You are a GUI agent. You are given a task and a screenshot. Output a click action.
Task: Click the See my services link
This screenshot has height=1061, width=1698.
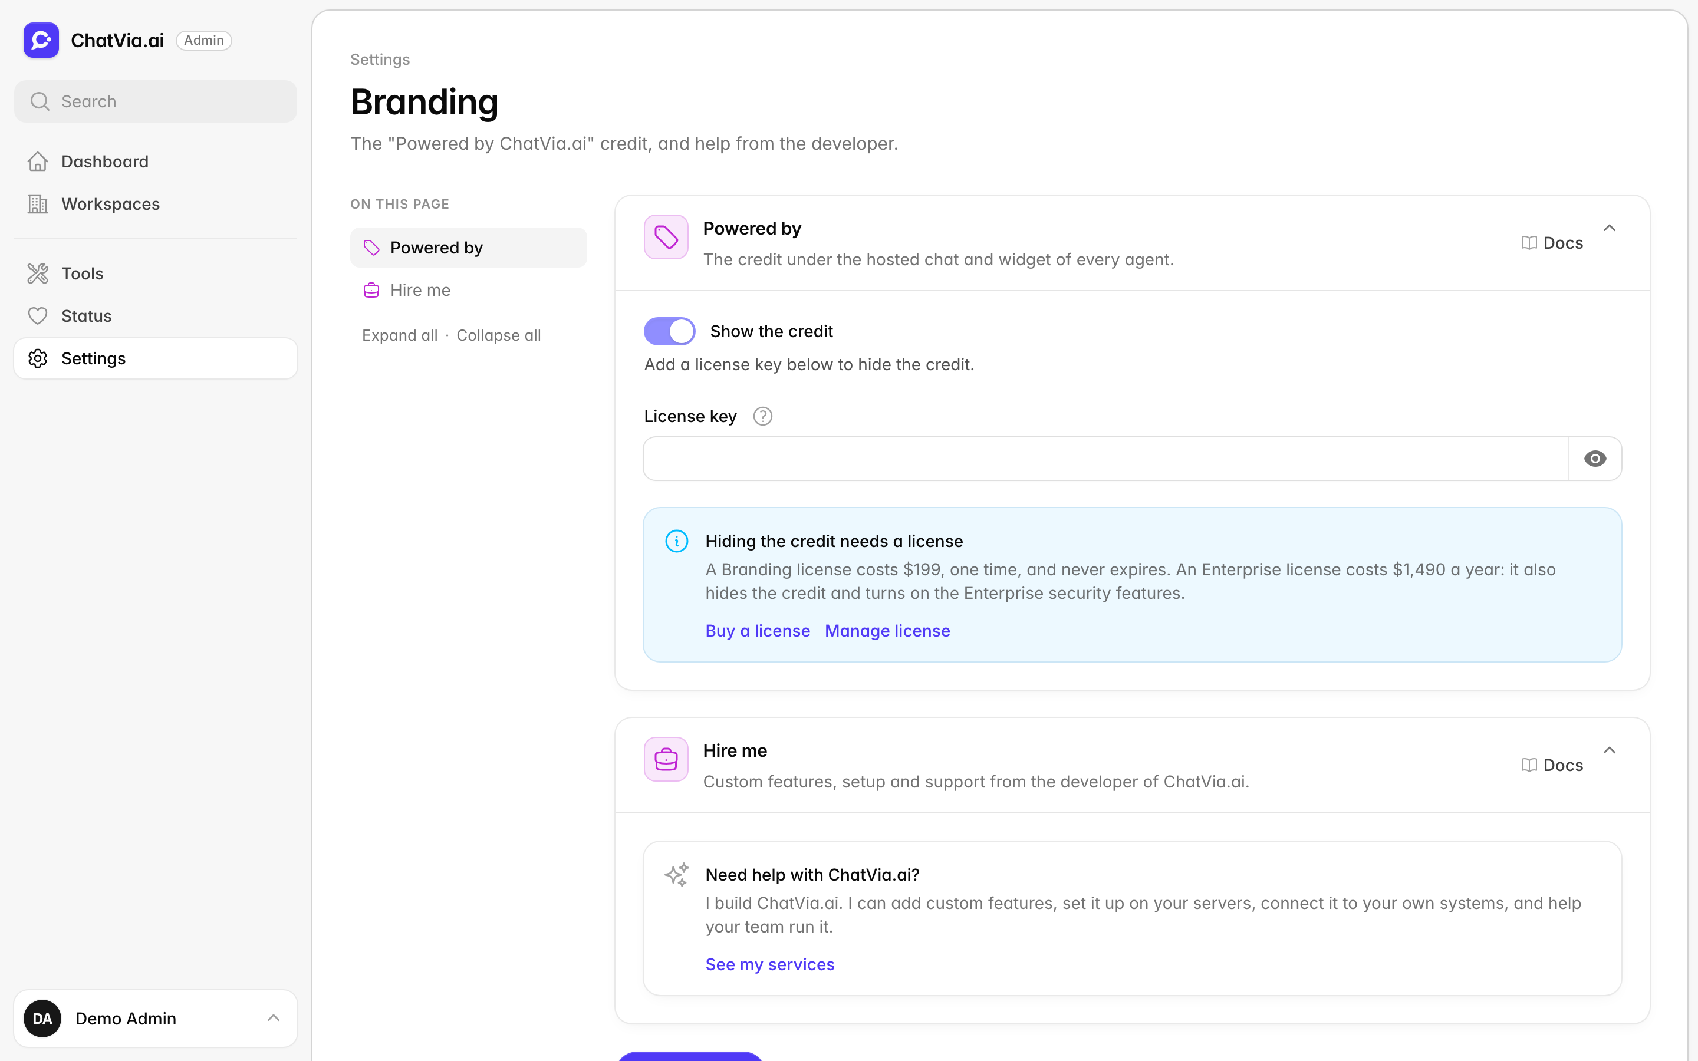click(770, 964)
